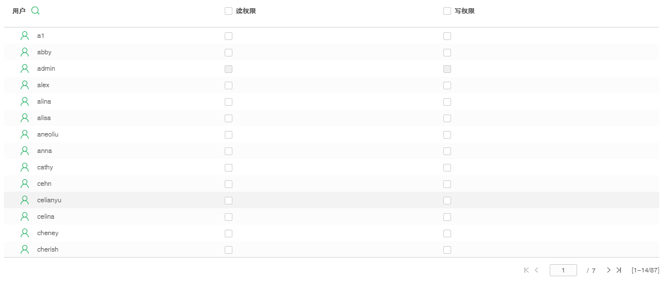Click the user icon beside celianyu
Viewport: 667px width, 285px height.
tap(25, 200)
